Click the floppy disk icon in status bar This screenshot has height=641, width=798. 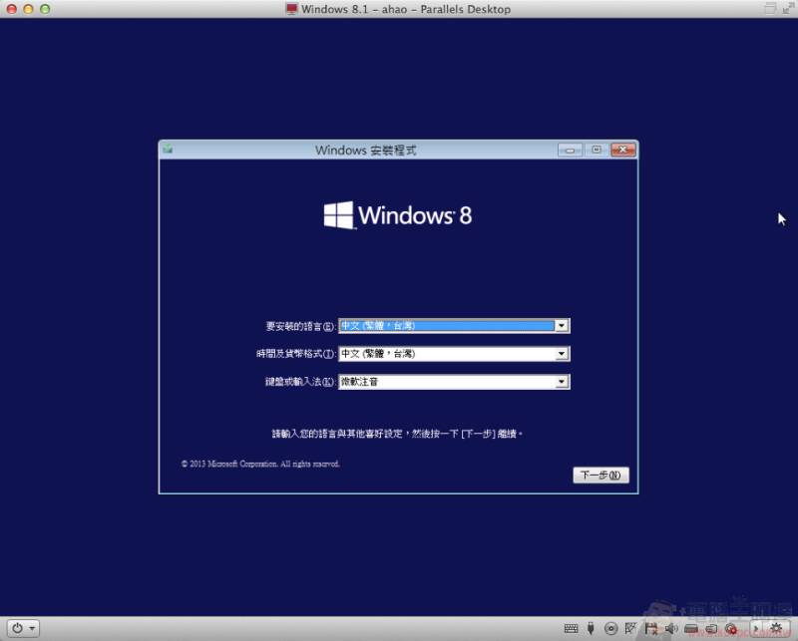tap(651, 629)
